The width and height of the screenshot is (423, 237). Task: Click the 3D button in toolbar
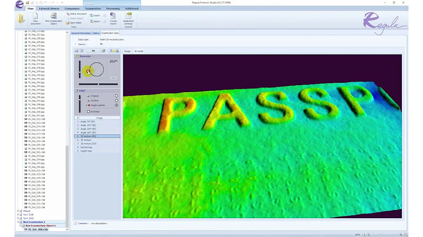coord(93,50)
